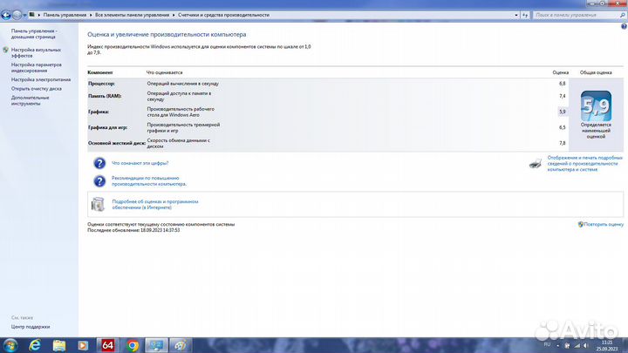Open the blue Help question-mark icon
This screenshot has height=353, width=628.
point(624,26)
